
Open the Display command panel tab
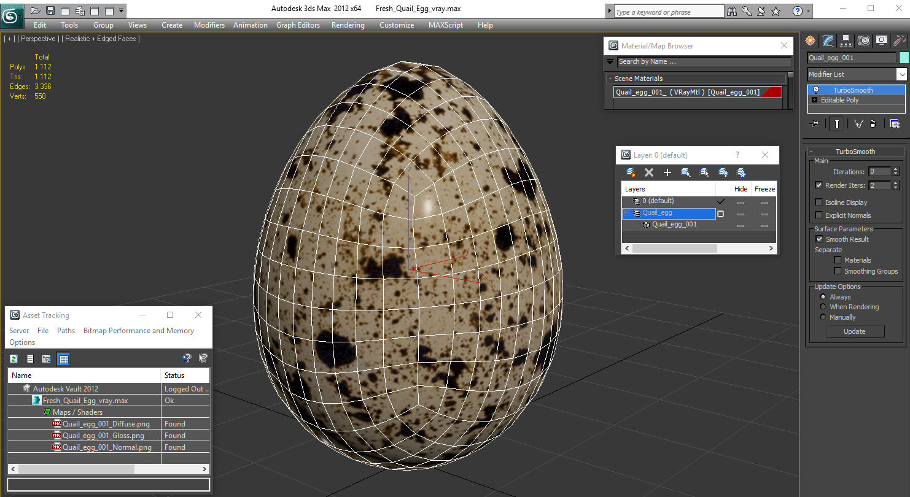tap(882, 40)
